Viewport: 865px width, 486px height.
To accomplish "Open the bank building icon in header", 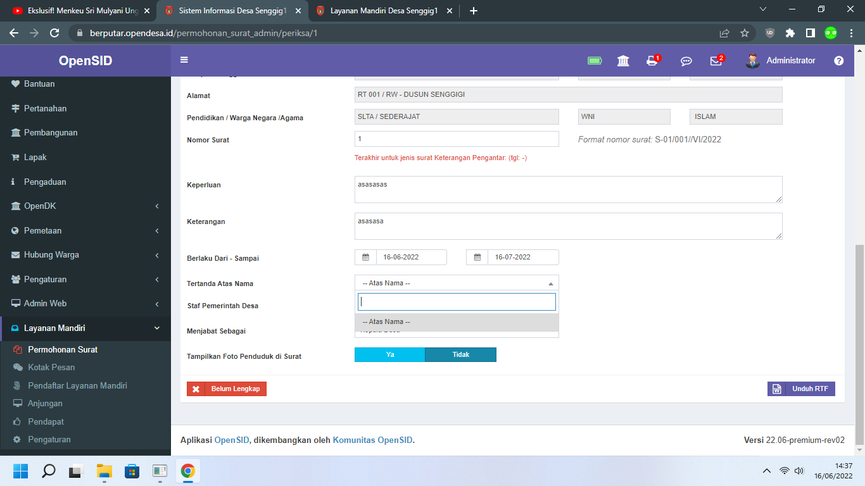I will [x=623, y=60].
